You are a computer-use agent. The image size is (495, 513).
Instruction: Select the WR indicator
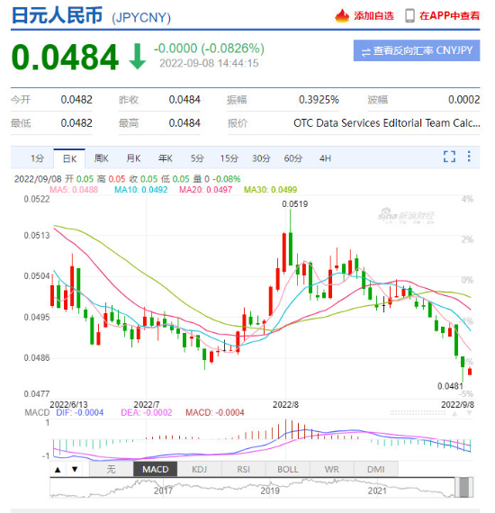coord(332,470)
